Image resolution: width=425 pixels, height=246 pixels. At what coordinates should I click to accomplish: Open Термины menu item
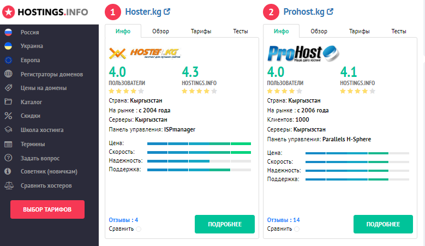pyautogui.click(x=33, y=144)
